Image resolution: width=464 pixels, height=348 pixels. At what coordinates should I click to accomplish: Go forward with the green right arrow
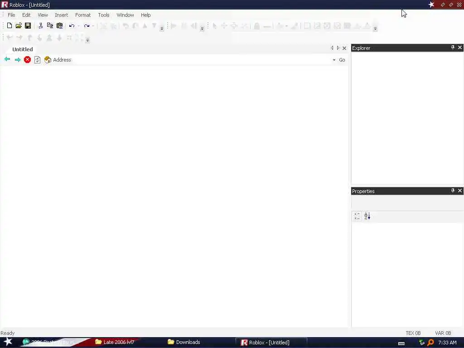click(x=18, y=60)
